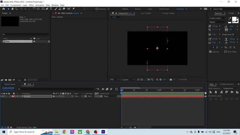Toggle Faux Bold in the Character panel
Image resolution: width=240 pixels, height=135 pixels.
click(x=213, y=48)
